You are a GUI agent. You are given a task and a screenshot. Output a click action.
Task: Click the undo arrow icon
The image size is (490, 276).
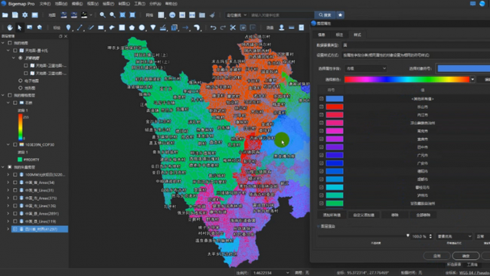click(x=213, y=28)
